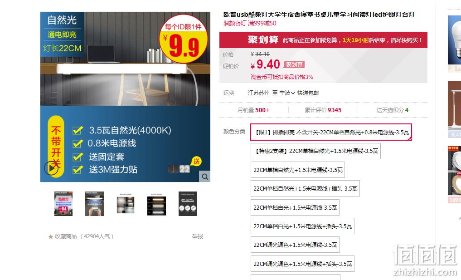The image size is (461, 280).
Task: Select the second thumbnail showing hands holding lamp
Action: (94, 204)
